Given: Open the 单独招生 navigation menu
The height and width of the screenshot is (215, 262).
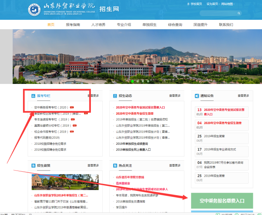Looking at the screenshot, I should click(x=149, y=25).
